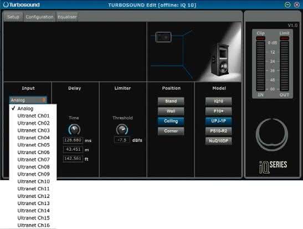The width and height of the screenshot is (303, 229).
Task: Choose Ultranet Ch14 input
Action: tap(33, 211)
